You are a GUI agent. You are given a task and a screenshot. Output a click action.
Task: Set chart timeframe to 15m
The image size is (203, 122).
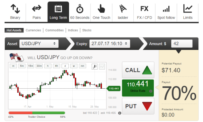(31, 66)
